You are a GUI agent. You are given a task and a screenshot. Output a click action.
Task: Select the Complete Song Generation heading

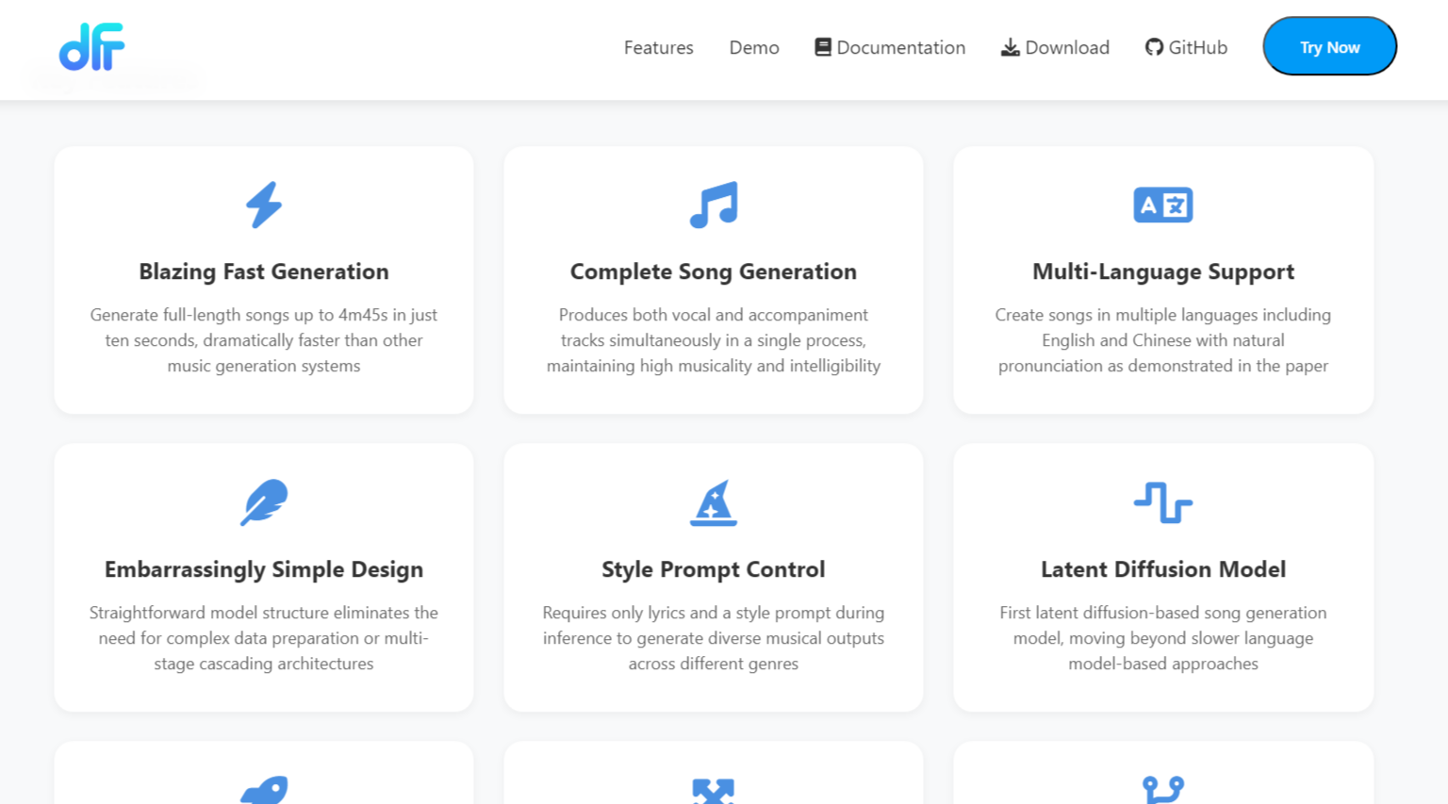tap(714, 271)
